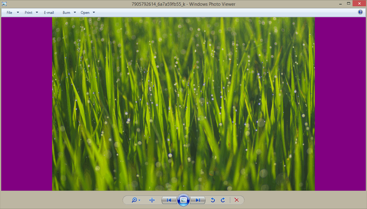Go to the previous image
The height and width of the screenshot is (209, 367).
(x=169, y=200)
